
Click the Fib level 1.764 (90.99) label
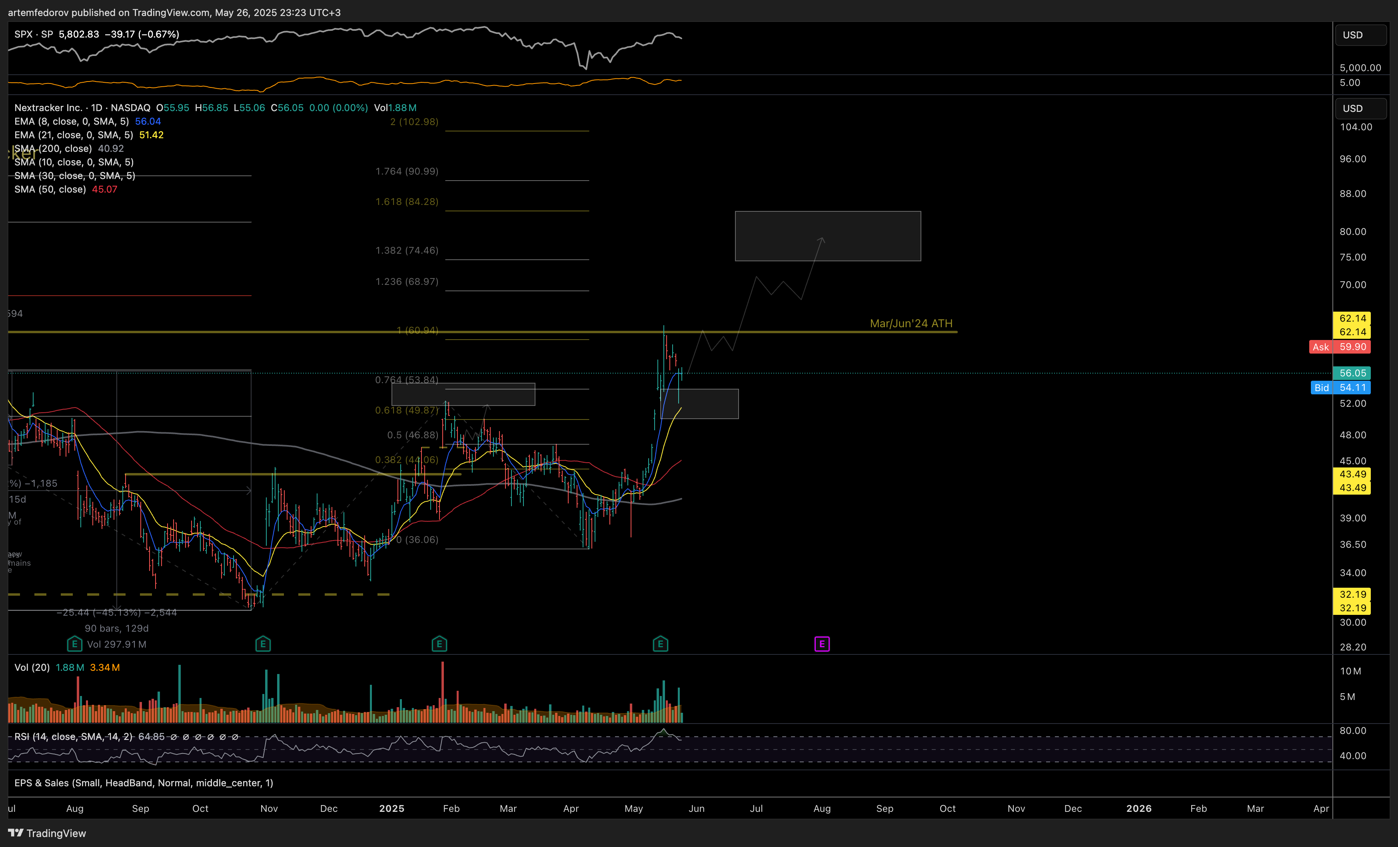(407, 171)
